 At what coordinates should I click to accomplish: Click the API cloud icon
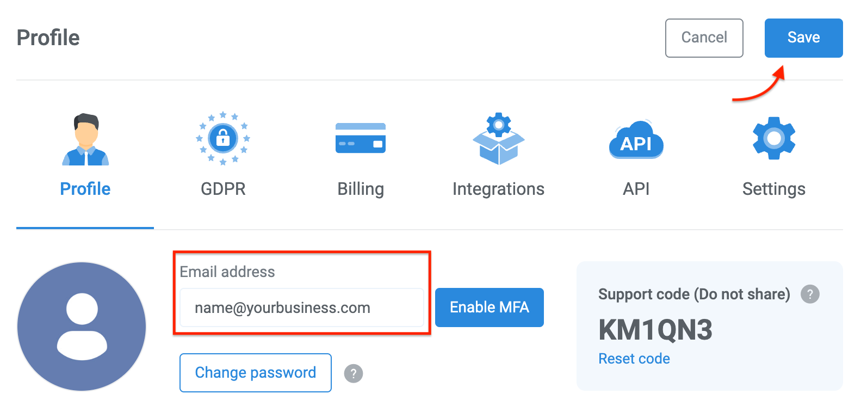pos(635,140)
